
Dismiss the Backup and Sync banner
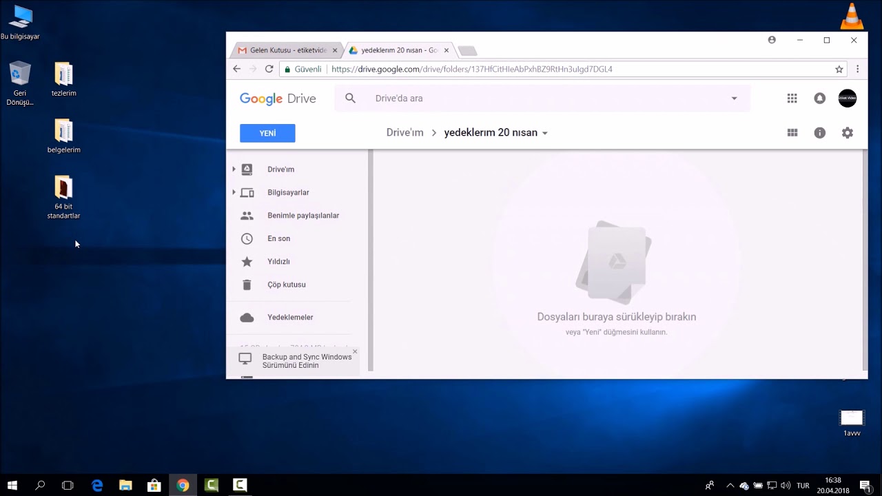(355, 351)
